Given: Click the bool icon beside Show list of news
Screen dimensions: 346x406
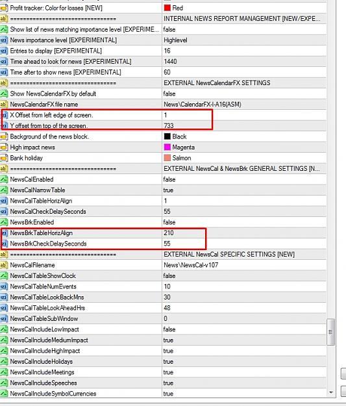Looking at the screenshot, I should [x=4, y=29].
